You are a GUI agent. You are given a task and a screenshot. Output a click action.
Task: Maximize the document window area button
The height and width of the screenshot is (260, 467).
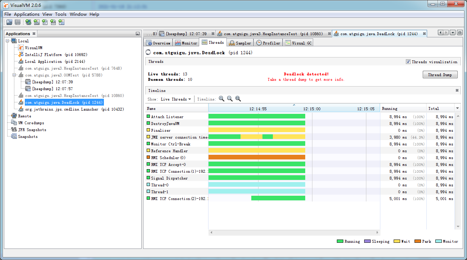pos(459,33)
